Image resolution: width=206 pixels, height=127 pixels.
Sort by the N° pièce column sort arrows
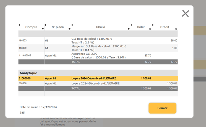point(46,25)
